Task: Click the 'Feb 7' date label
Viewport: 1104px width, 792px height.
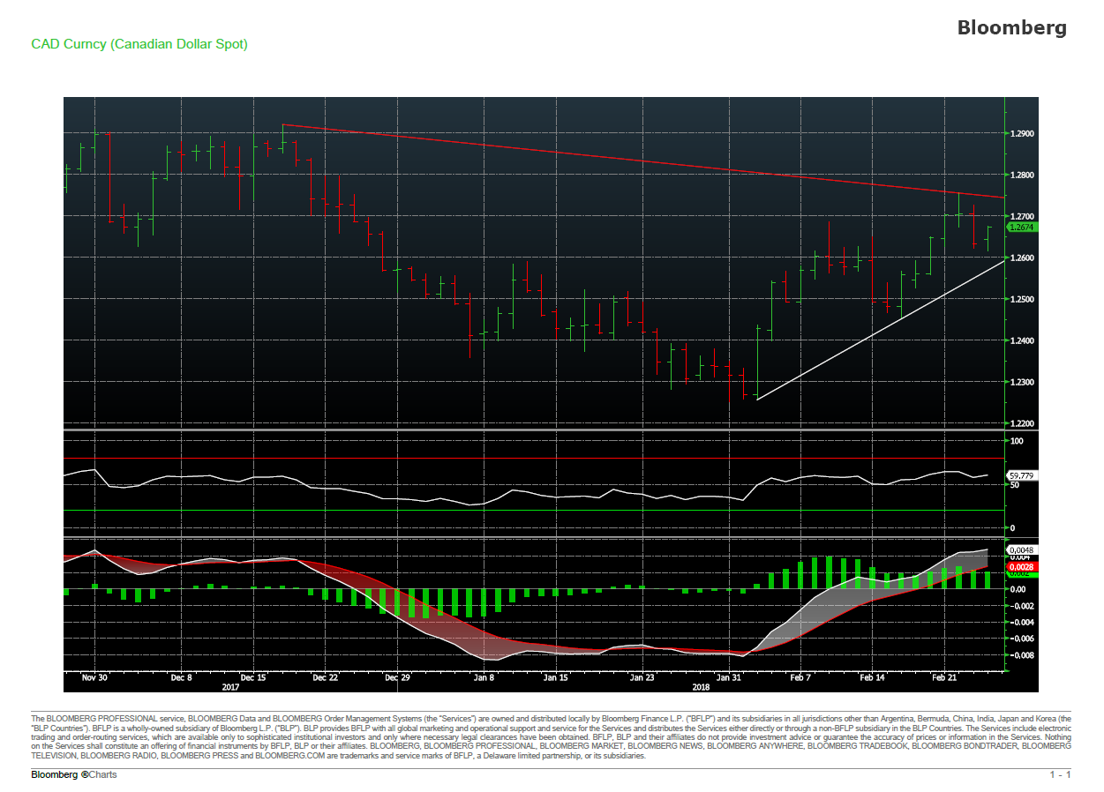Action: coord(800,677)
